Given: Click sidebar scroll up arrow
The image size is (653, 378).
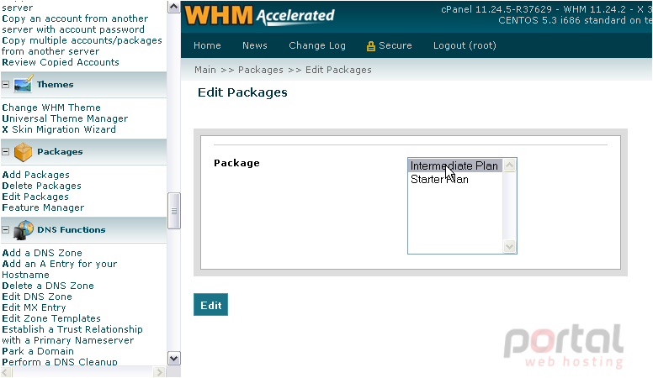Looking at the screenshot, I should (x=173, y=7).
